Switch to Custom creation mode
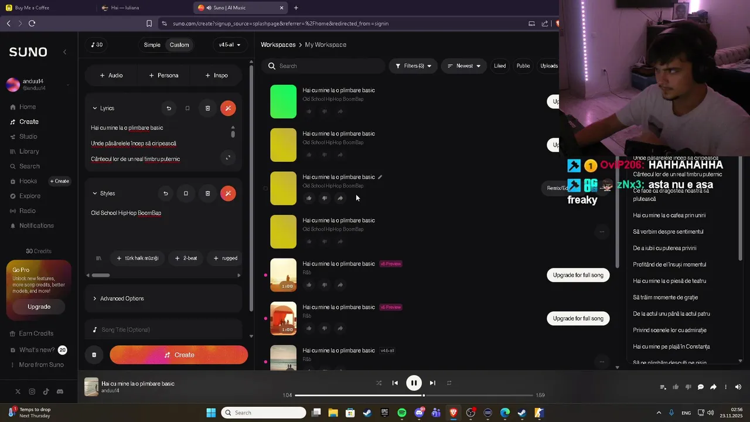The image size is (750, 422). coord(179,45)
